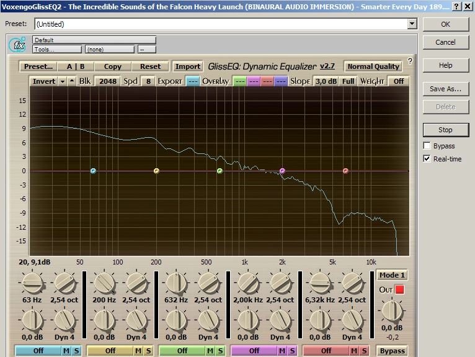Screen dimensions: 475x357
Task: Mute the cyan 63 Hz band
Action: coord(66,351)
